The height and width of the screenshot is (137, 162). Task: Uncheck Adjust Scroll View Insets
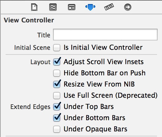[57, 62]
